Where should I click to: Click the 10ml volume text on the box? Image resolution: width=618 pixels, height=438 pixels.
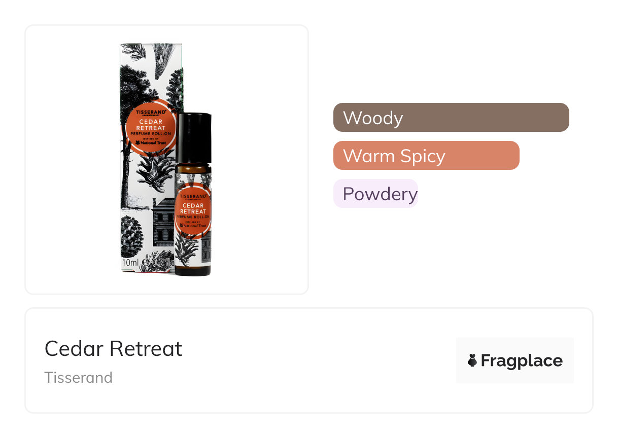click(x=130, y=263)
